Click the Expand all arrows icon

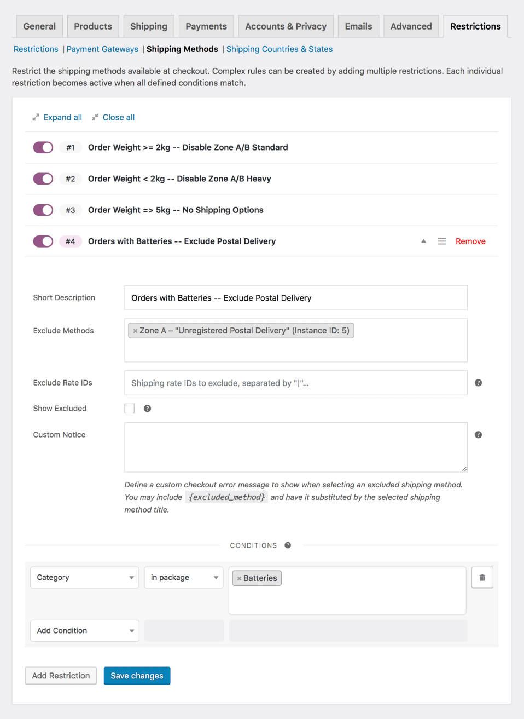36,117
